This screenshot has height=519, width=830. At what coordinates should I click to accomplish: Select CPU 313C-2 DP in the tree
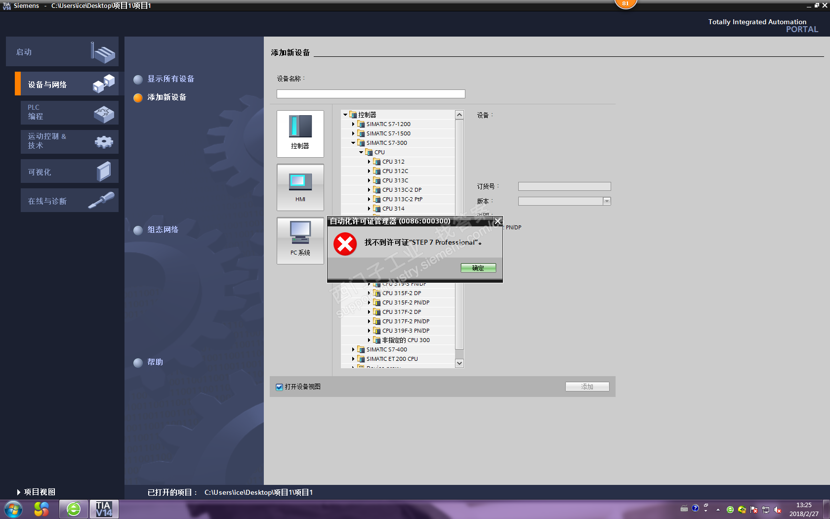point(402,190)
